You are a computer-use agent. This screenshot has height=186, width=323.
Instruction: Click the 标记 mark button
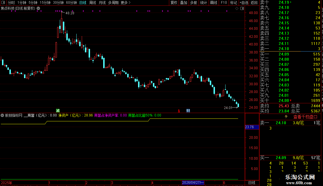tap(234, 3)
